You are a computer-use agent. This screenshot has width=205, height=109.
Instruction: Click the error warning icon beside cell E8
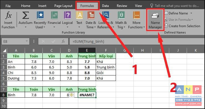(x=71, y=95)
